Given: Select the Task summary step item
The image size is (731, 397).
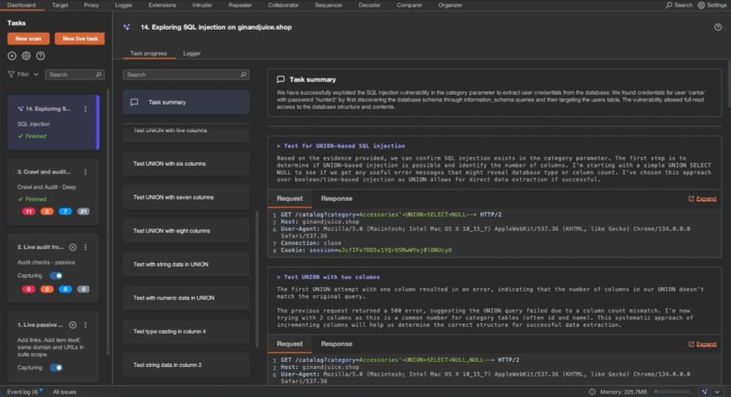Looking at the screenshot, I should tap(186, 102).
